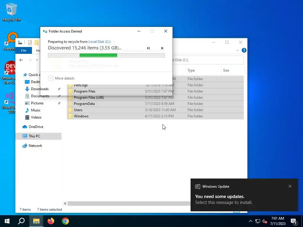Maximize the File Explorer window
The width and height of the screenshot is (303, 227).
click(227, 42)
